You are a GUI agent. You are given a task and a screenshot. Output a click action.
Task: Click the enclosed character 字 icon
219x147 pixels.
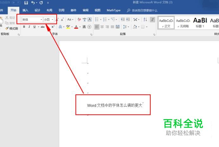[x=89, y=27]
